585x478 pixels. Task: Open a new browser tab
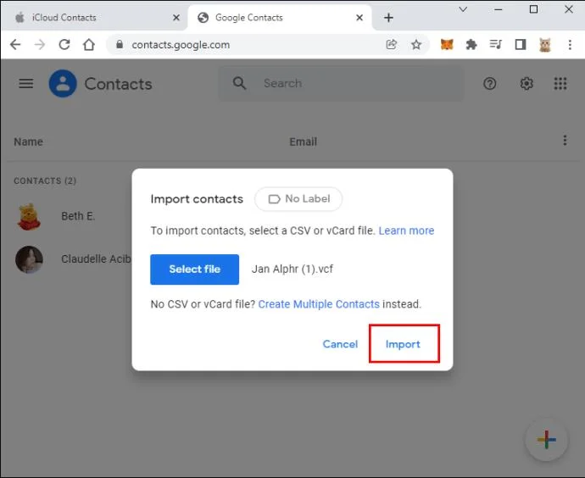point(388,18)
